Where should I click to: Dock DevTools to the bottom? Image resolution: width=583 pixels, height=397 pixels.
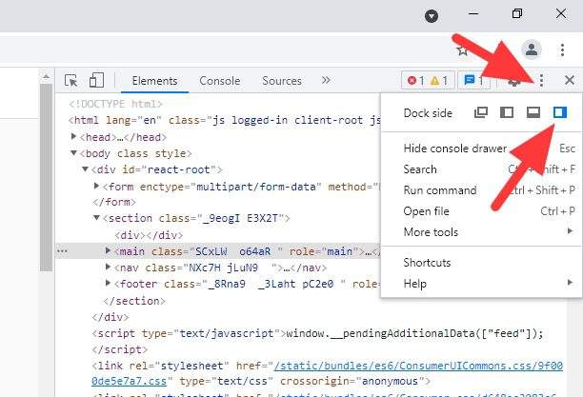click(533, 112)
